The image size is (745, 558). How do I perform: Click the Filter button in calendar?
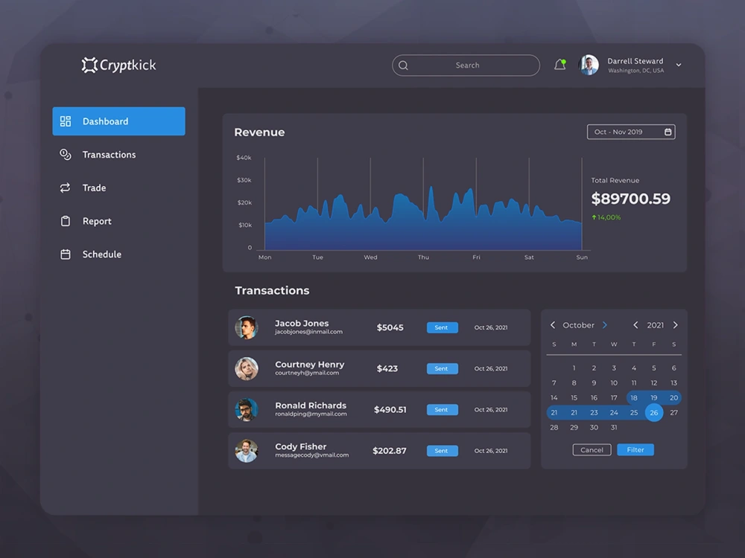point(635,450)
